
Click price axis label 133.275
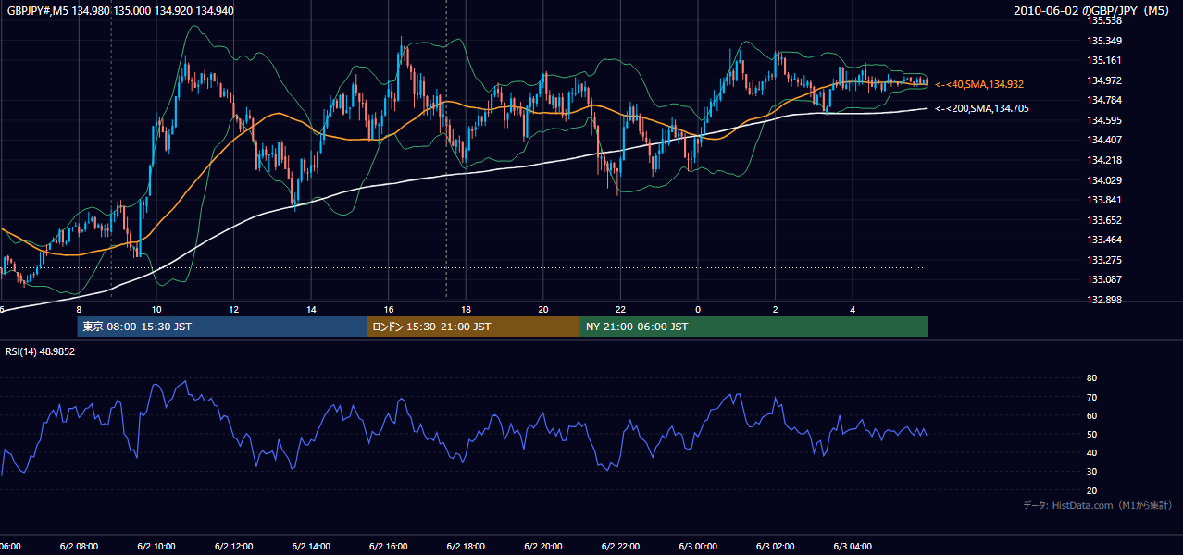1103,260
